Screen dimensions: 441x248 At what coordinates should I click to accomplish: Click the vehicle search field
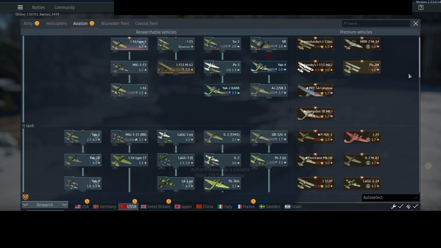click(376, 23)
